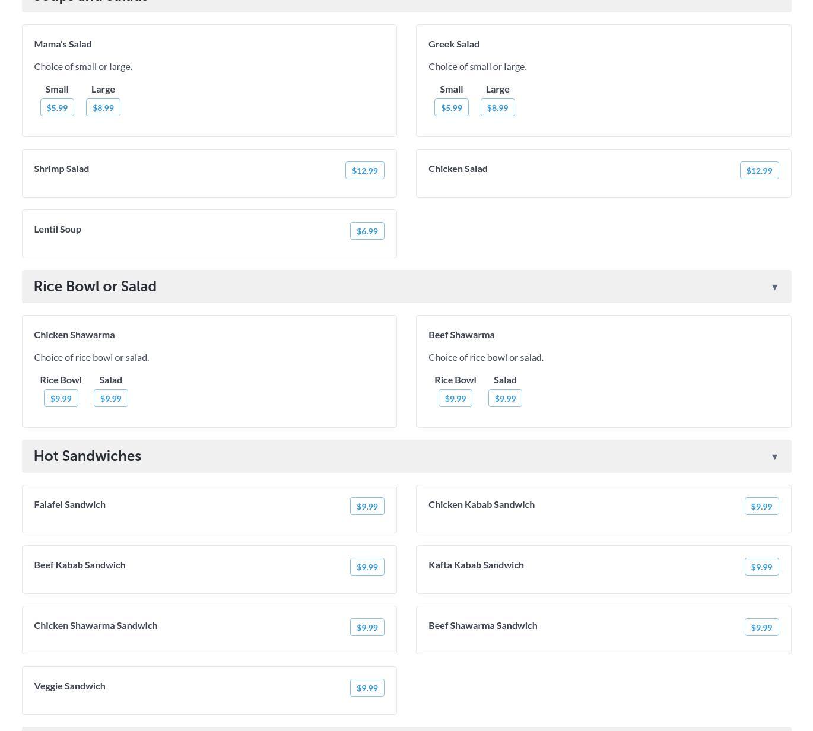Select Beef Shawarma Rice Bowl price

click(x=455, y=399)
